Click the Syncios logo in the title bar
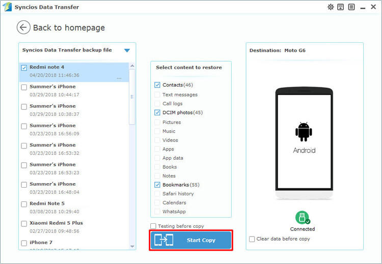 (8, 7)
